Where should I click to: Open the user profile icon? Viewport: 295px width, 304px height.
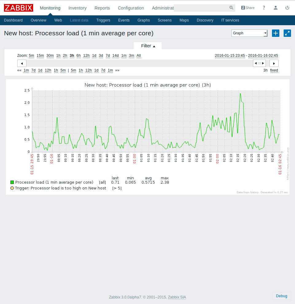click(276, 8)
